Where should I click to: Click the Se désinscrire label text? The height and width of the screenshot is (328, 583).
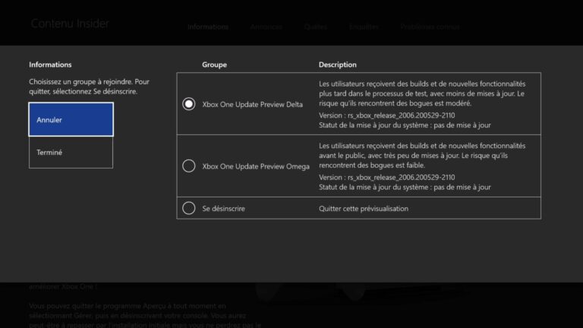(223, 208)
